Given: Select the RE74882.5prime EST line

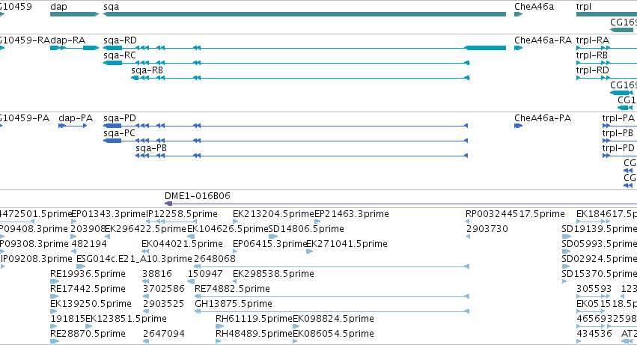Looking at the screenshot, I should click(x=332, y=296).
